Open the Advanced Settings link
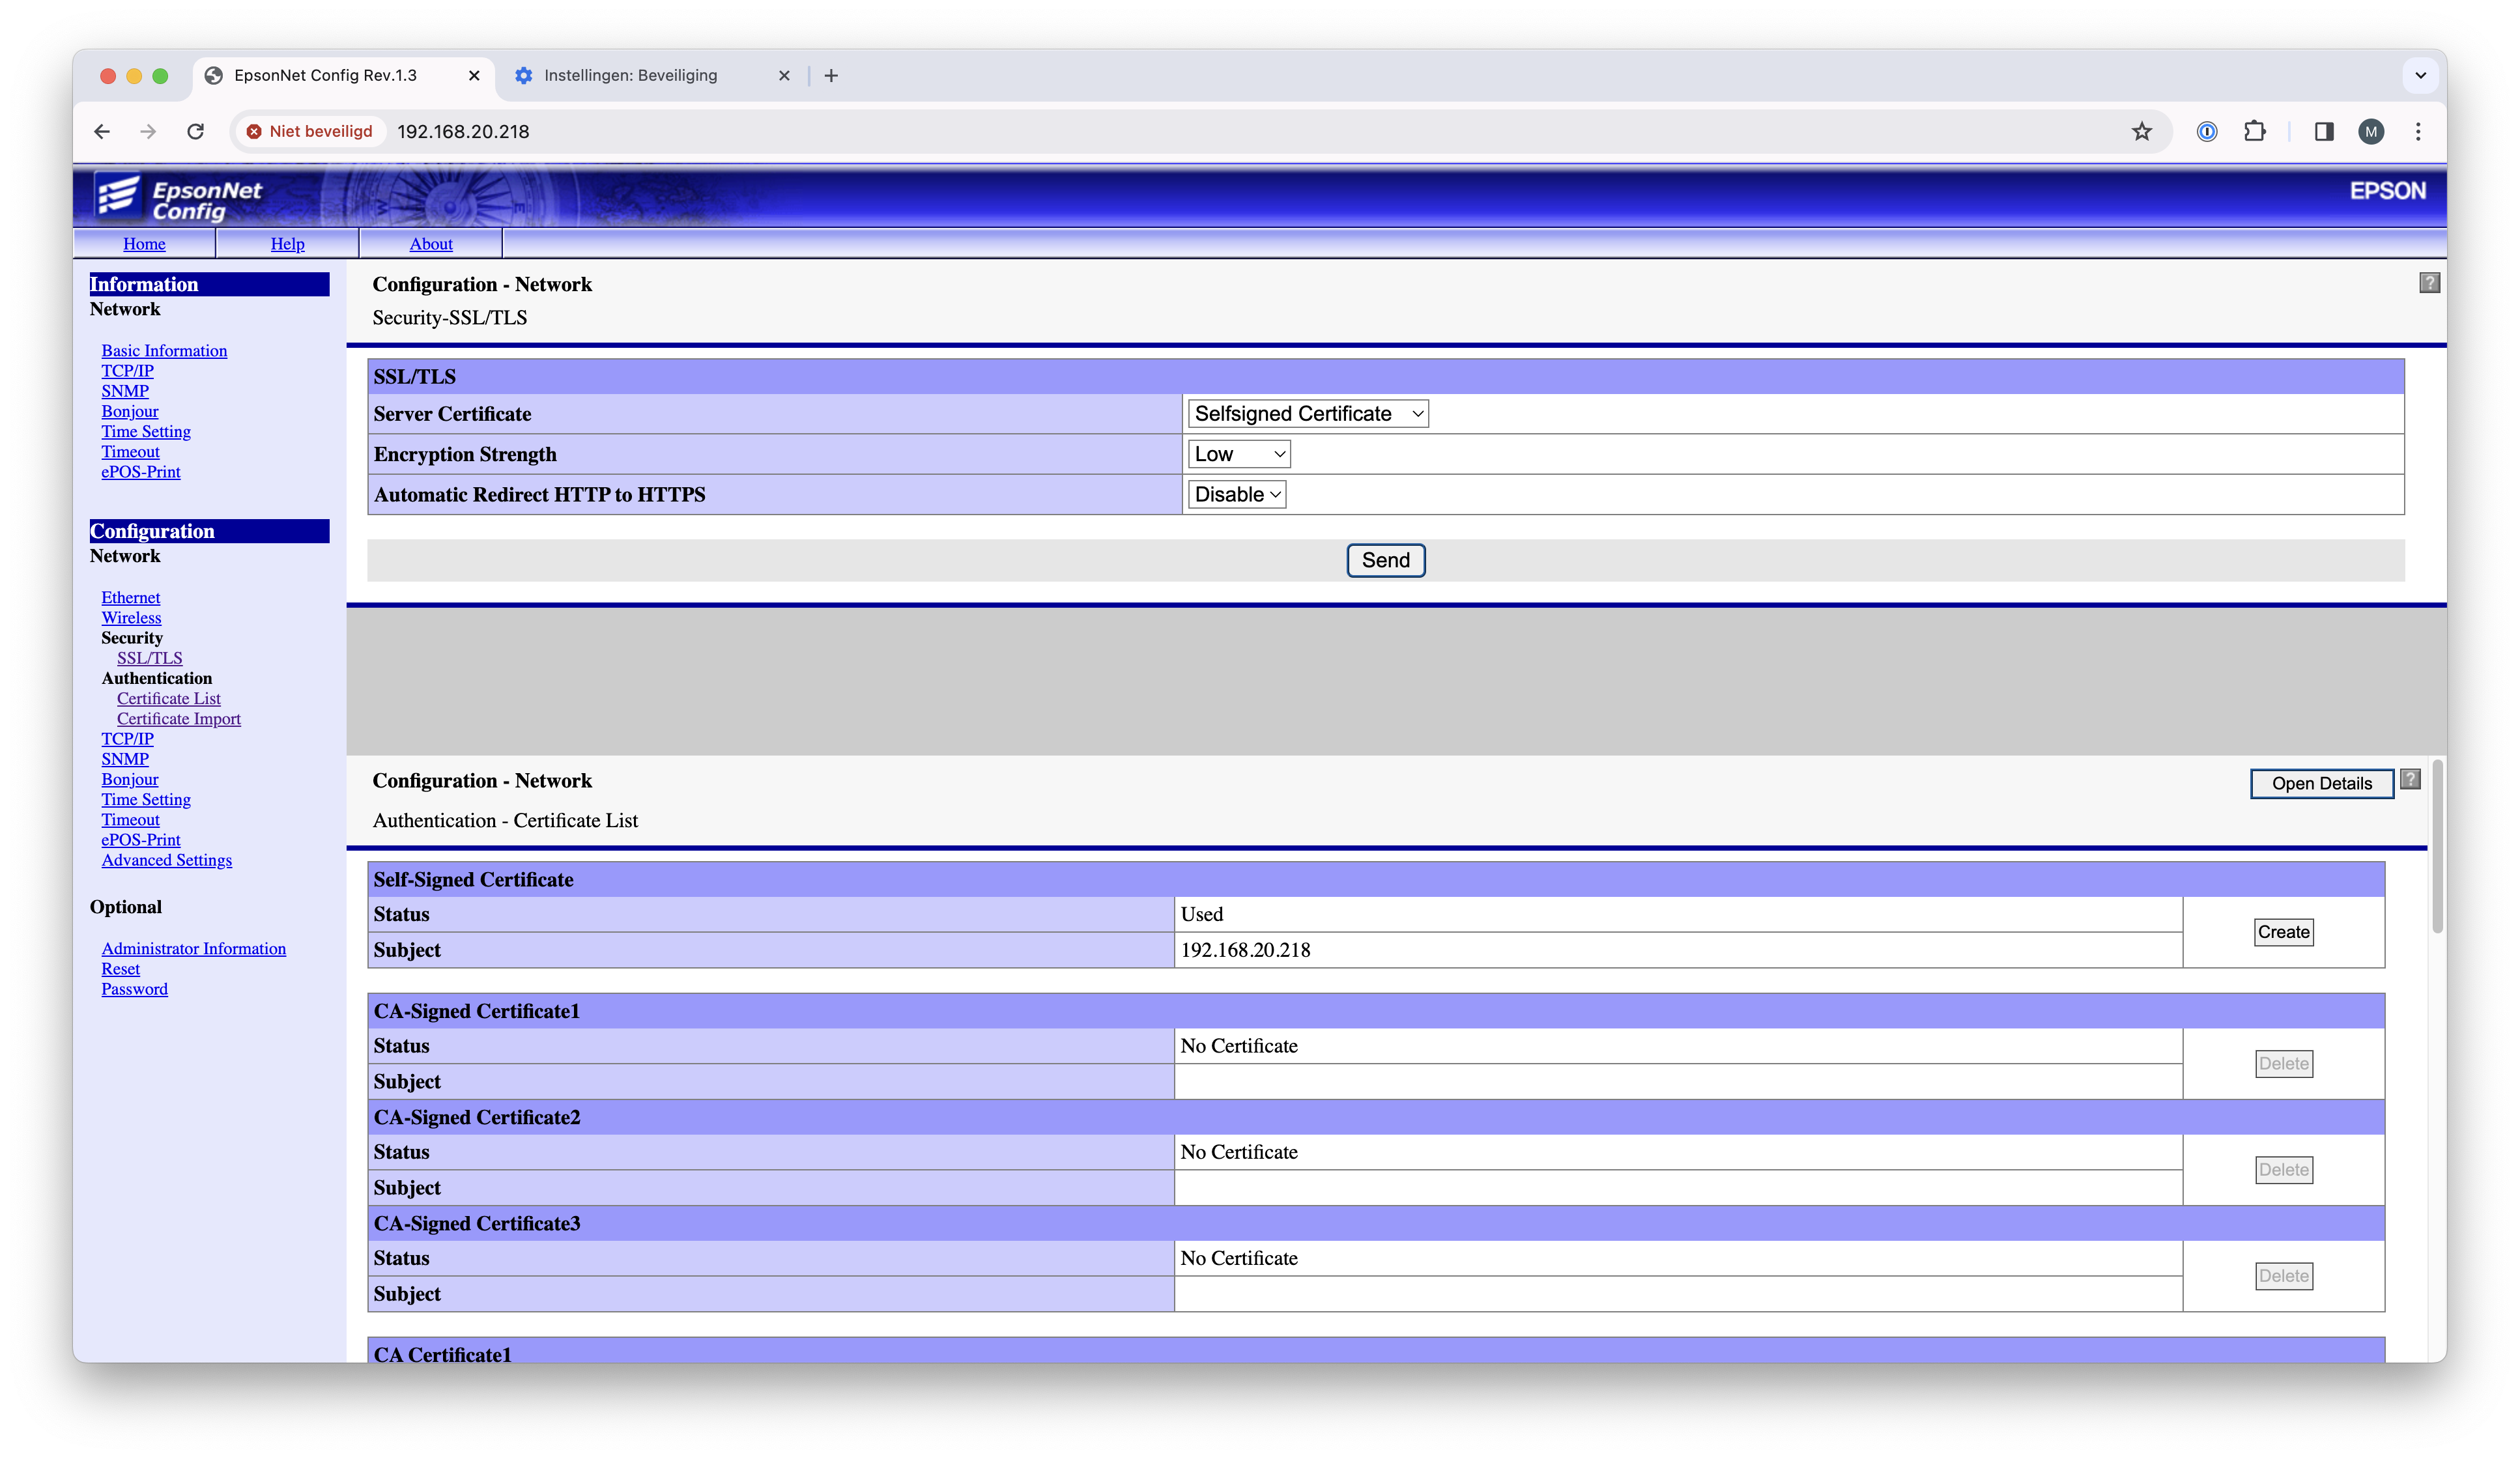2520x1459 pixels. pos(166,859)
